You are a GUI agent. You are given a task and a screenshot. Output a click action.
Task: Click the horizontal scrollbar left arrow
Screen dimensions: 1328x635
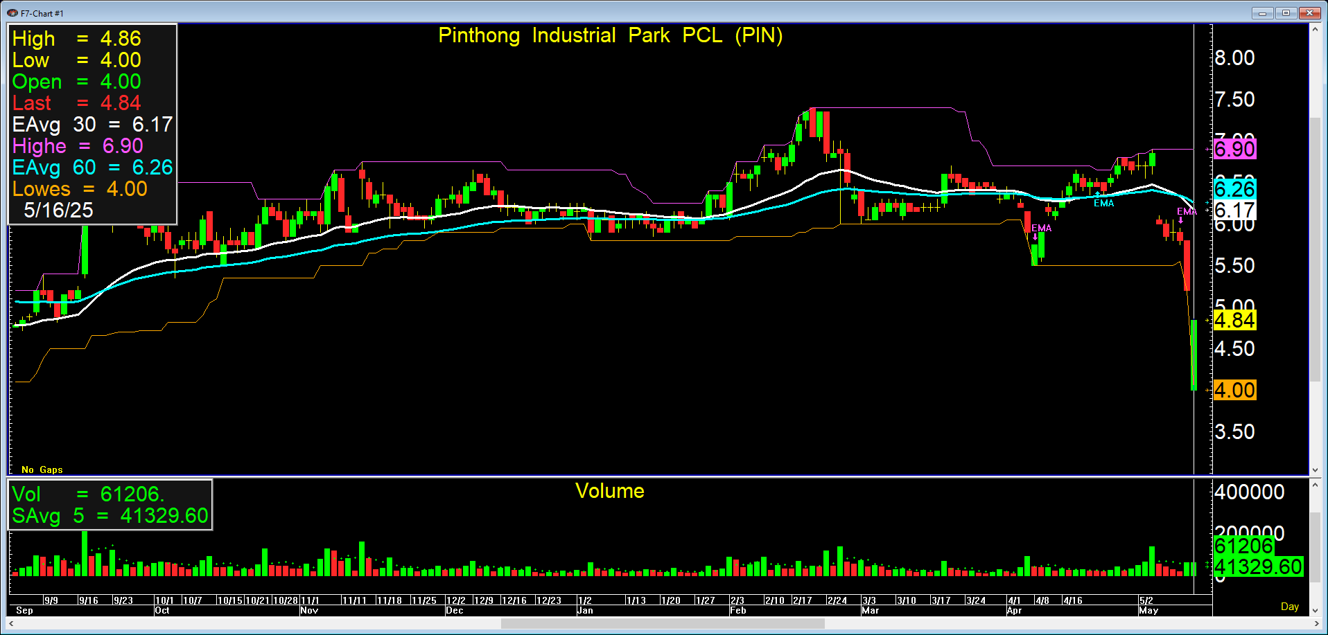click(12, 624)
